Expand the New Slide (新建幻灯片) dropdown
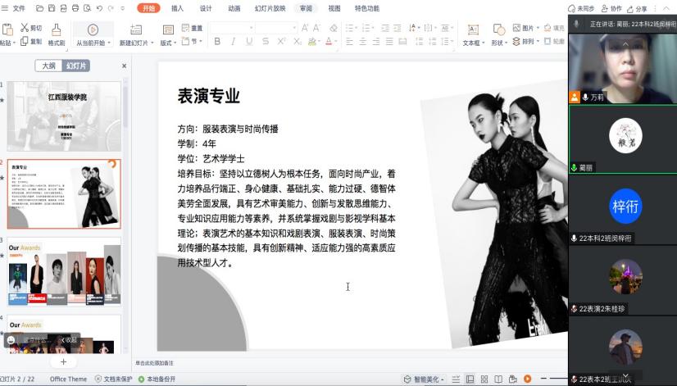Image resolution: width=677 pixels, height=386 pixels. click(137, 43)
